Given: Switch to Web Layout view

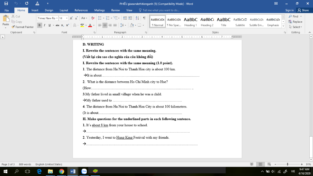Looking at the screenshot, I should coord(269,164).
